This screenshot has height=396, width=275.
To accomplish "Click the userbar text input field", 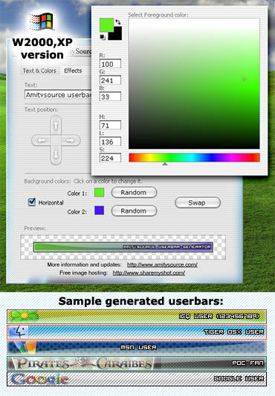I will (58, 95).
